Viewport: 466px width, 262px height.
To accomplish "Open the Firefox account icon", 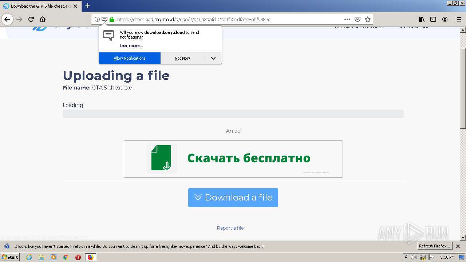I will pos(445,19).
